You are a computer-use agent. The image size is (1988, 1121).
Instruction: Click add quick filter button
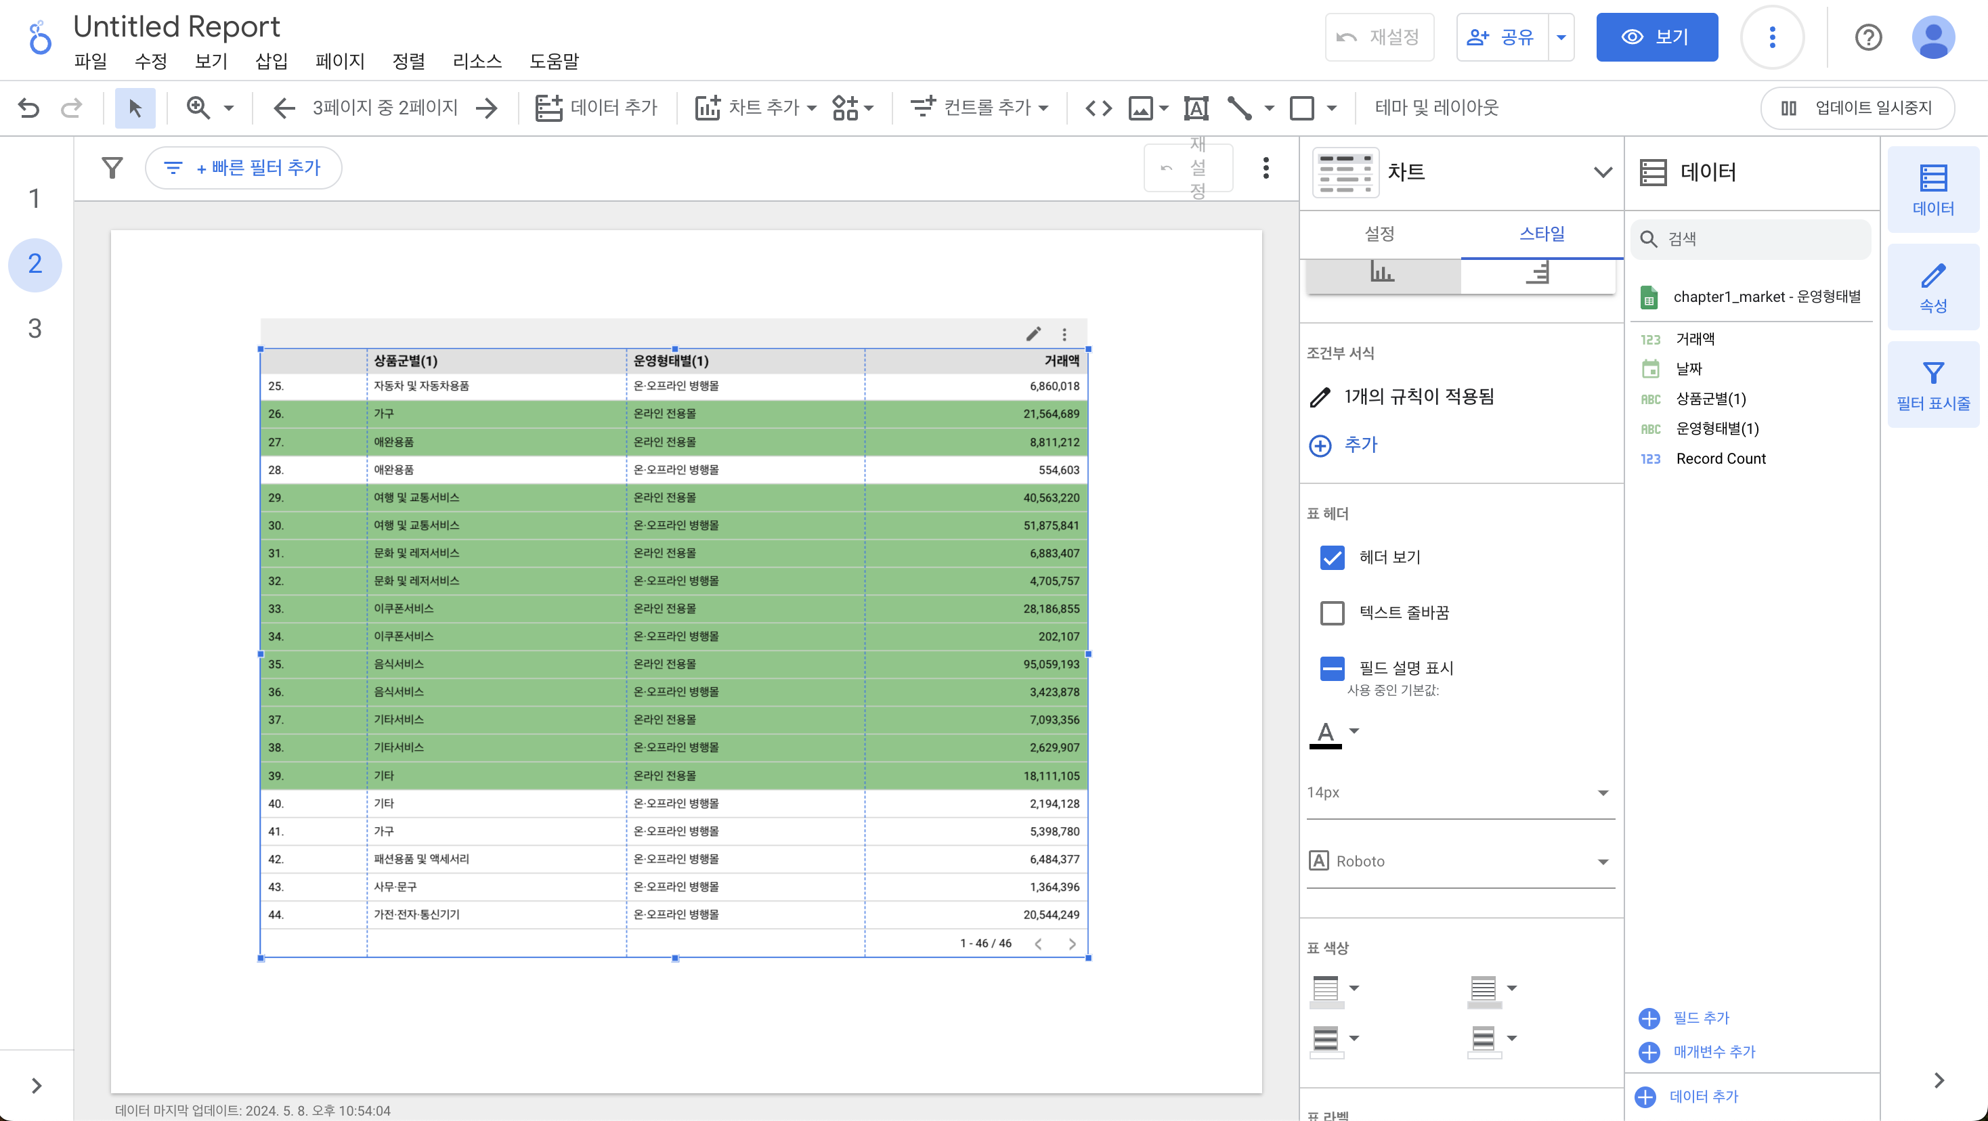(x=244, y=167)
